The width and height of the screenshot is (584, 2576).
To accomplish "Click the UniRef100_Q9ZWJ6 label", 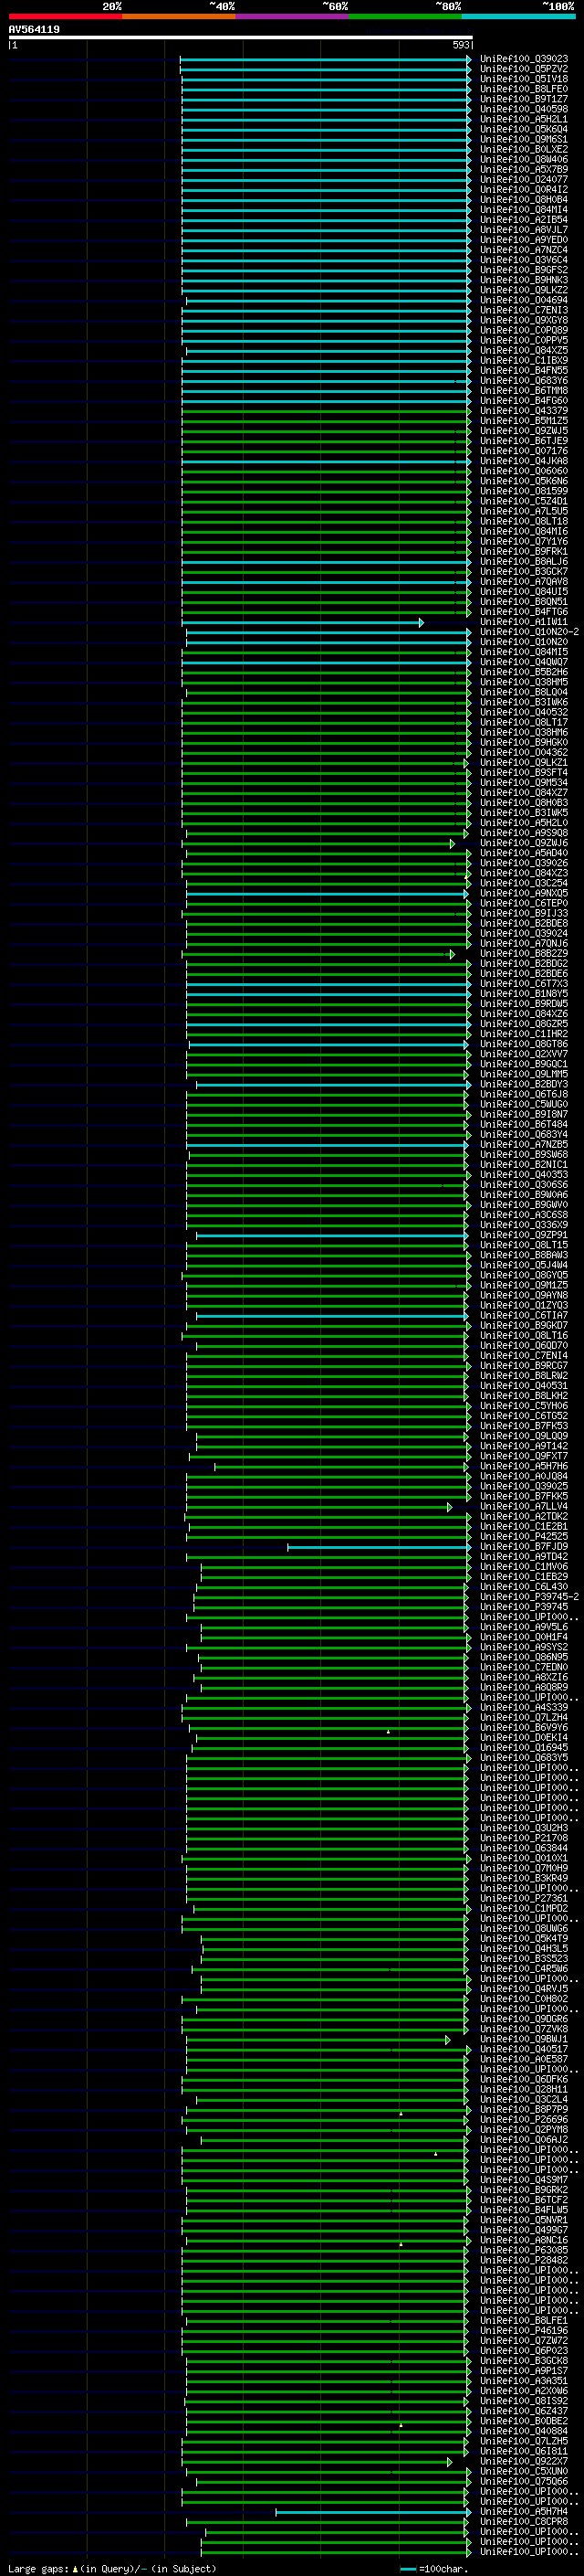I will (x=524, y=843).
